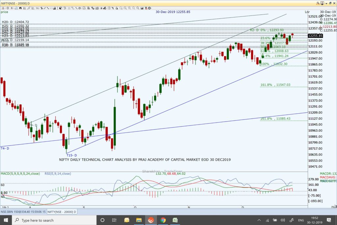
Task: Click the highlighted price 12255.85 on axis
Action: [x=315, y=36]
